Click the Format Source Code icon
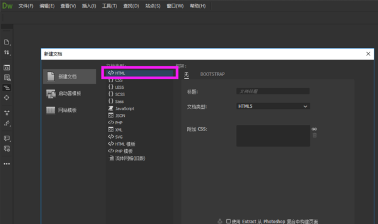 [x=7, y=123]
